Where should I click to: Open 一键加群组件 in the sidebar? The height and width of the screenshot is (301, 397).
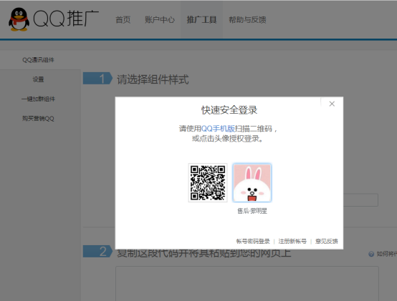[38, 99]
